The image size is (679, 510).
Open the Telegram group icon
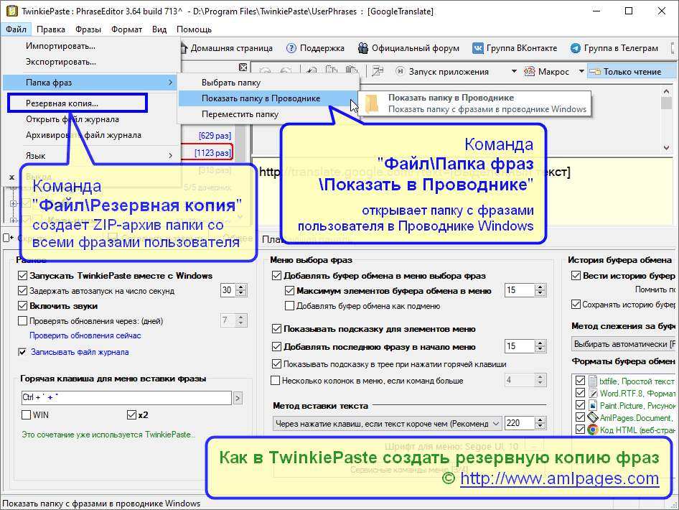576,48
